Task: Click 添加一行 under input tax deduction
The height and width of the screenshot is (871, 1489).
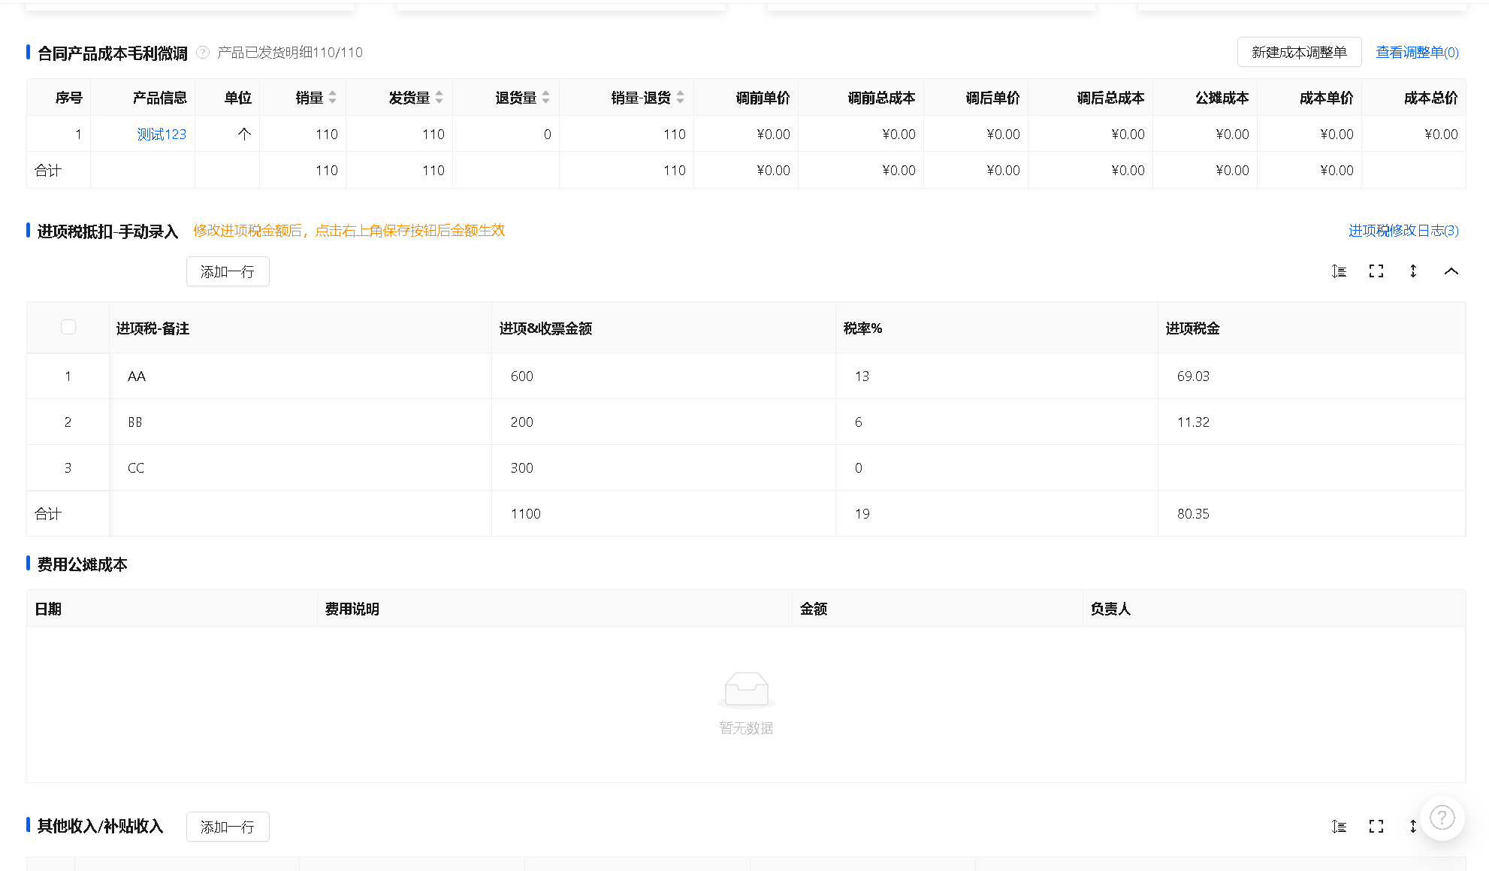Action: (x=228, y=271)
